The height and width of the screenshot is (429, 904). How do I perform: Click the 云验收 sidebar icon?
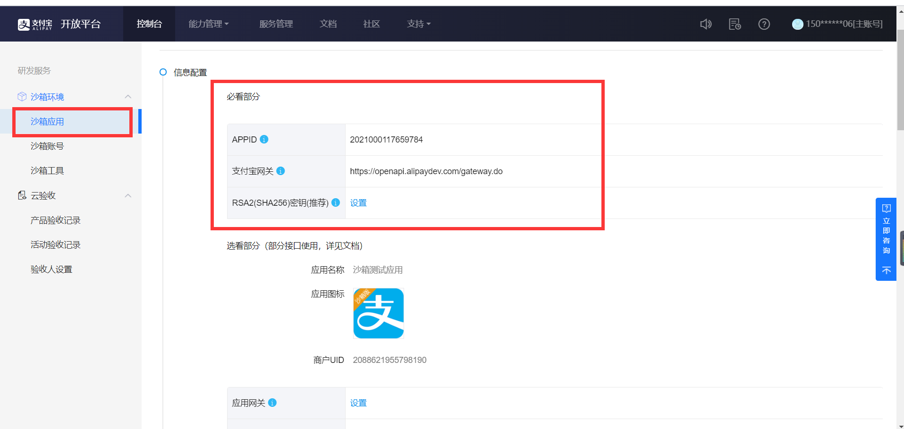(x=22, y=195)
